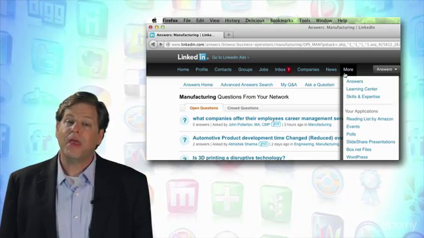The height and width of the screenshot is (238, 424).
Task: Click 2nd degree badge next to John Potterton
Action: click(276, 124)
